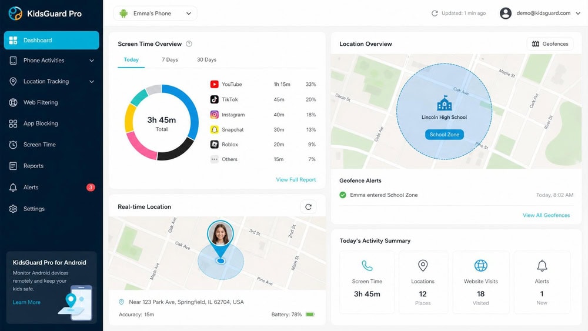Click the Locations pin summary icon
This screenshot has width=588, height=331.
423,265
